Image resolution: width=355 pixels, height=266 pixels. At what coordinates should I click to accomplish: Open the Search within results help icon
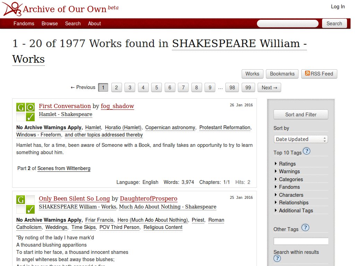(277, 258)
